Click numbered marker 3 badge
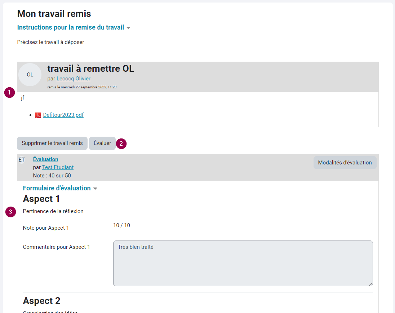The image size is (395, 313). click(x=10, y=212)
